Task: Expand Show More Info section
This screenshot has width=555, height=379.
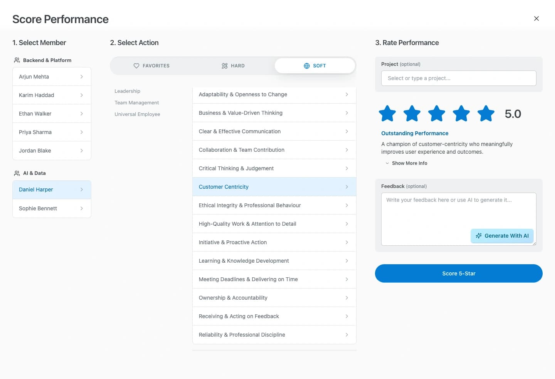Action: click(x=406, y=163)
